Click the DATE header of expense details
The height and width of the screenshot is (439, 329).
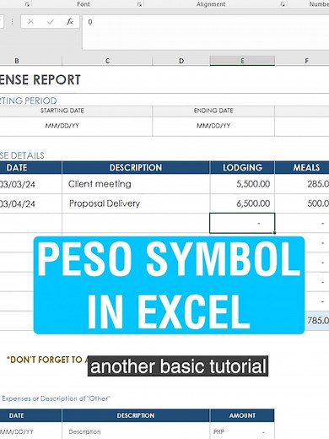[x=30, y=167]
